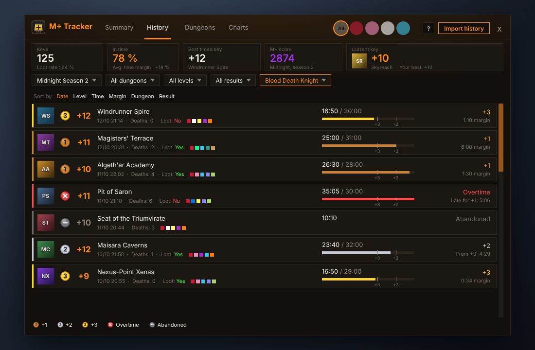Screen dimensions: 535x350
Task: Go to the Dungeons tab
Action: tap(200, 28)
